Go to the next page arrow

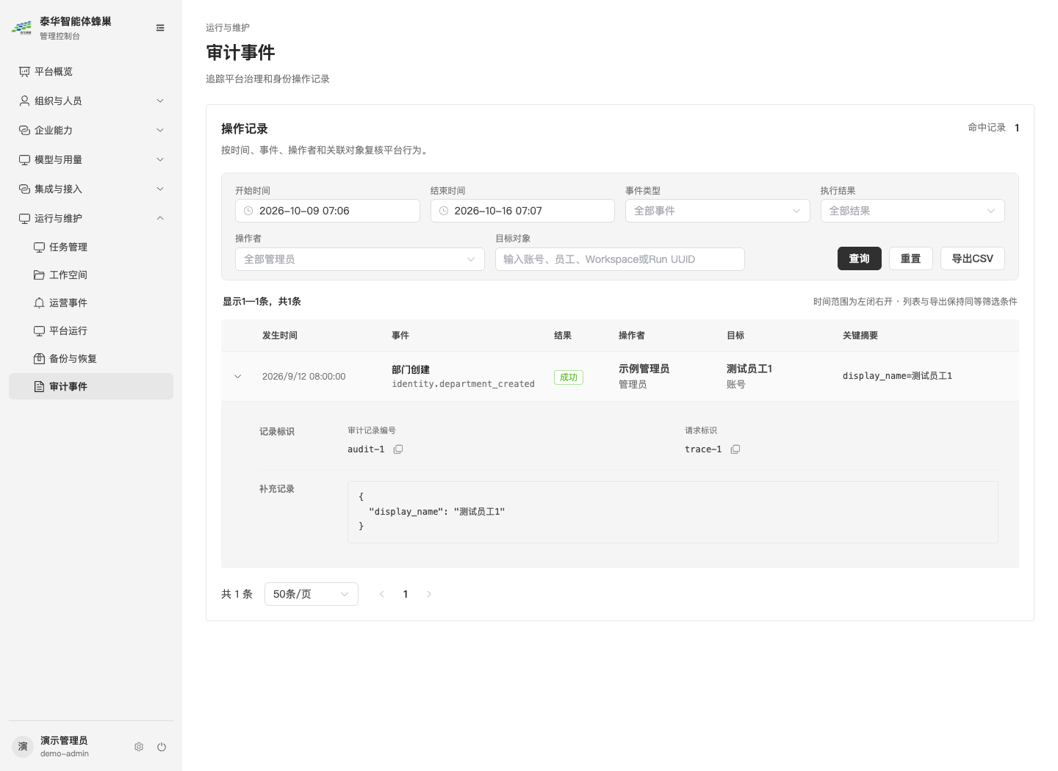(429, 594)
